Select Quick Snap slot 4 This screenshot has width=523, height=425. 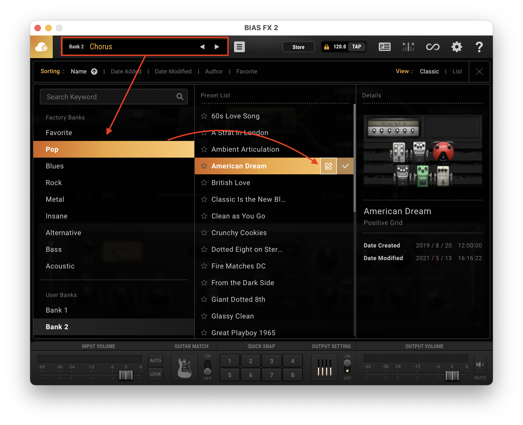coord(292,361)
